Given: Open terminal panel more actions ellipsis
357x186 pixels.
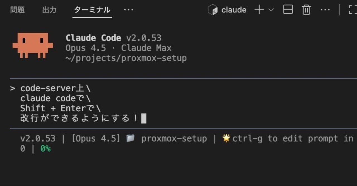Looking at the screenshot, I should pos(325,10).
